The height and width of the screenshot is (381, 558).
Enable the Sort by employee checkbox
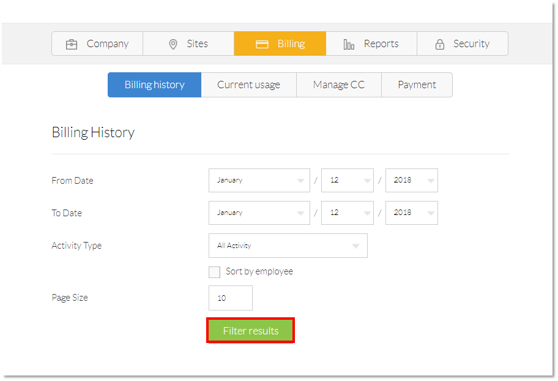(x=214, y=272)
